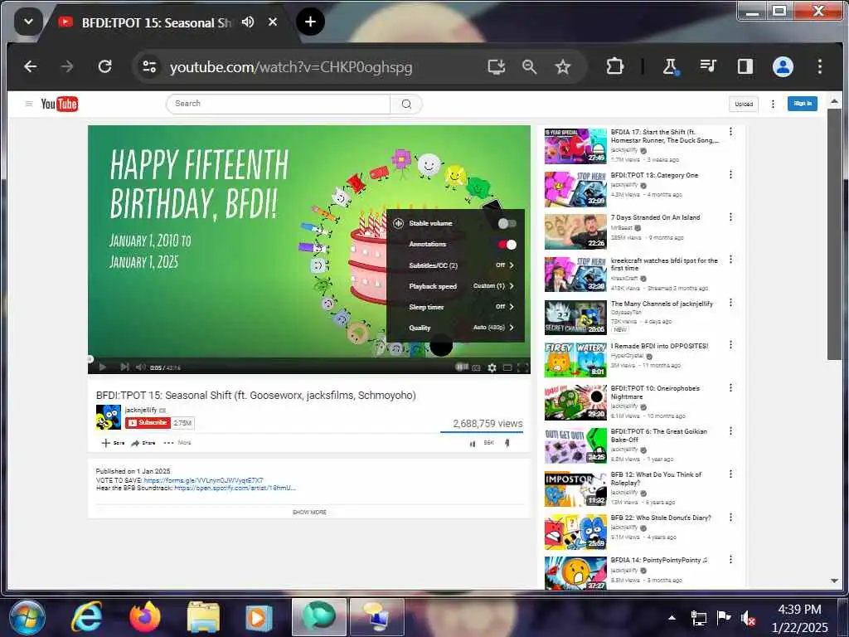Open The Many Channels of jacknjellify
This screenshot has width=849, height=637.
[662, 304]
